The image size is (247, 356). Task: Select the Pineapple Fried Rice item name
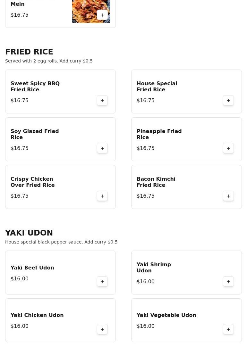(159, 134)
